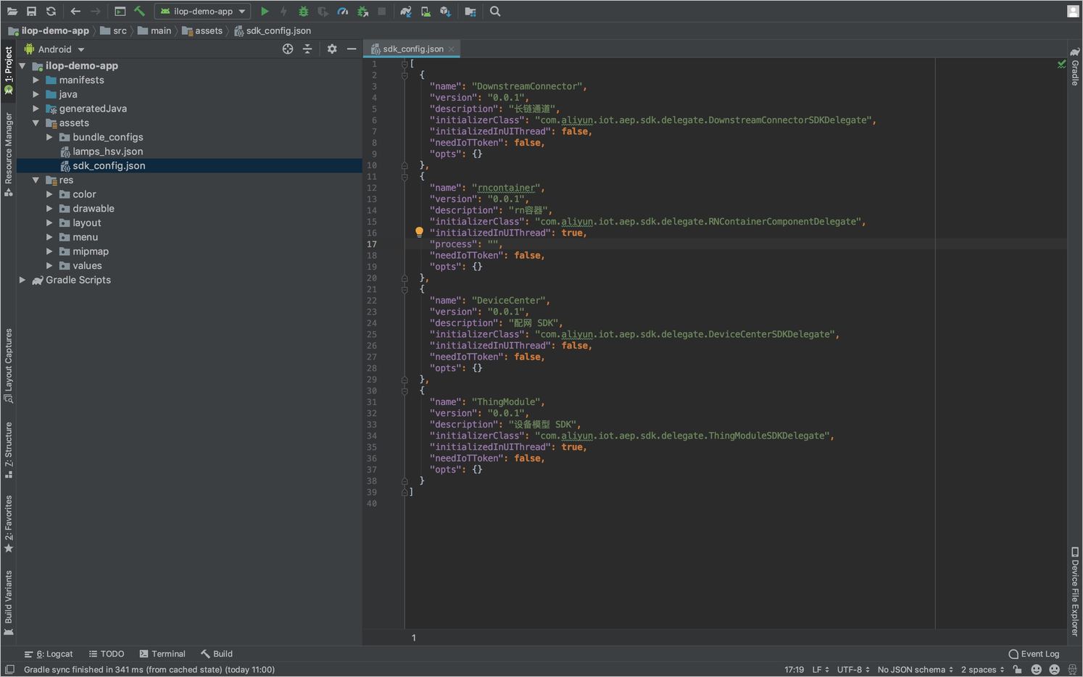
Task: Expand the java folder arrow
Action: (36, 94)
